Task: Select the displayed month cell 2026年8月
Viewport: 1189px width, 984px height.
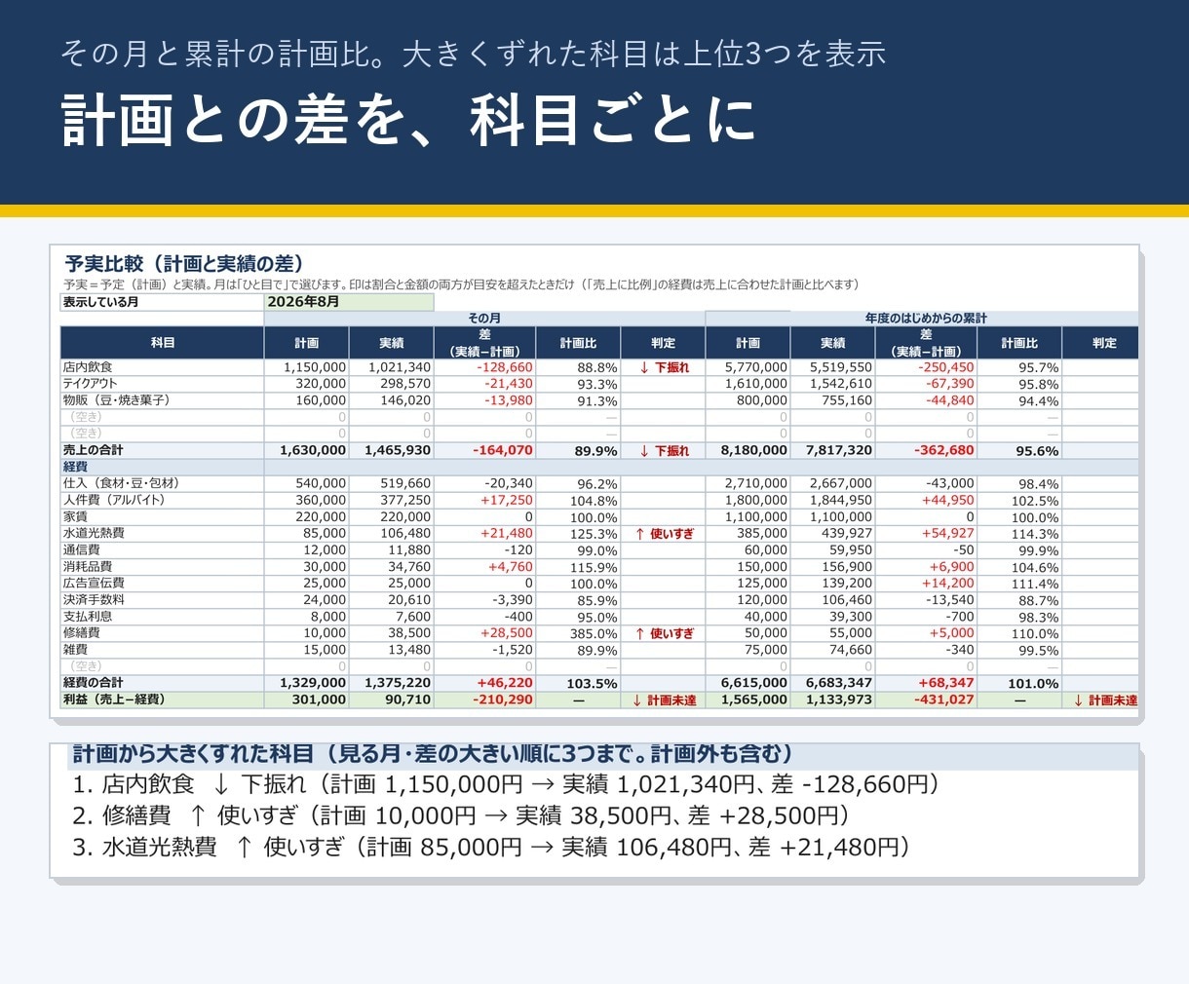Action: [x=349, y=302]
